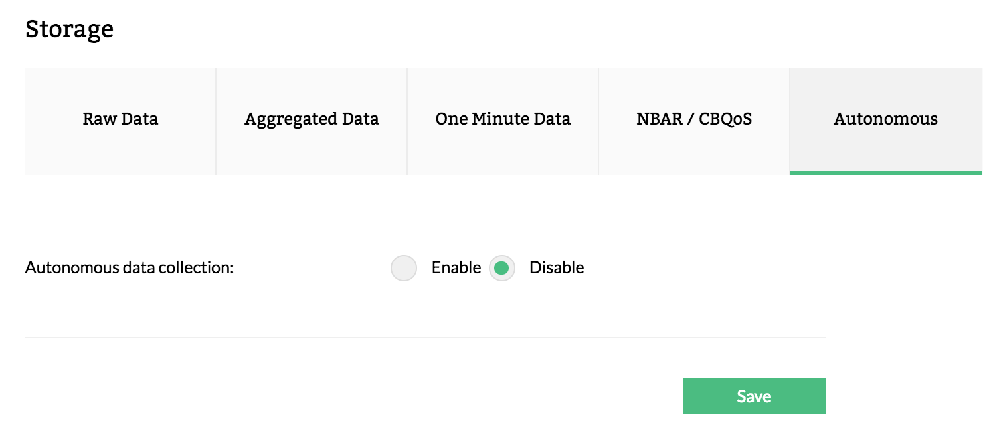Viewport: 983px width, 446px height.
Task: Turn on the Enable radio button
Action: (404, 268)
